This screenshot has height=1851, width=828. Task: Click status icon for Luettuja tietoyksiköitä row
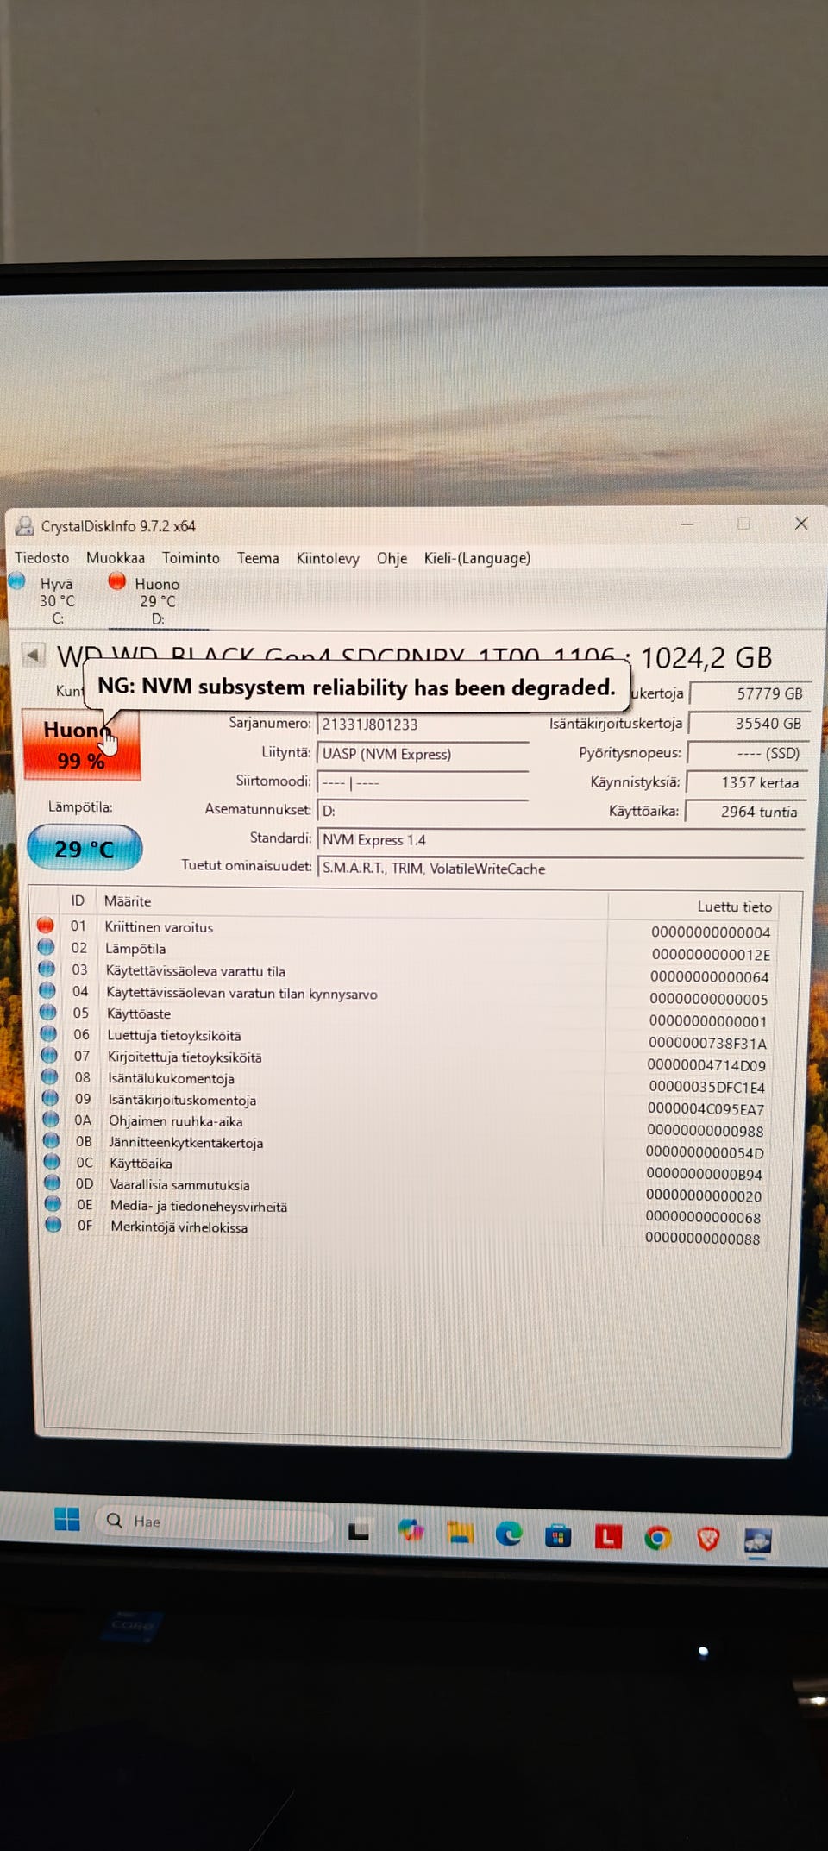pyautogui.click(x=49, y=1033)
